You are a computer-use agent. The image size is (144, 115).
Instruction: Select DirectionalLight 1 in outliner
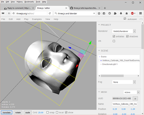pyautogui.click(x=119, y=64)
